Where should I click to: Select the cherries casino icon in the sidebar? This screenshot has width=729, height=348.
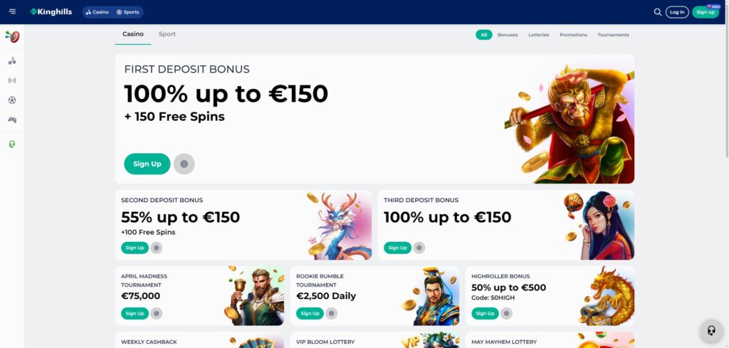click(x=12, y=61)
